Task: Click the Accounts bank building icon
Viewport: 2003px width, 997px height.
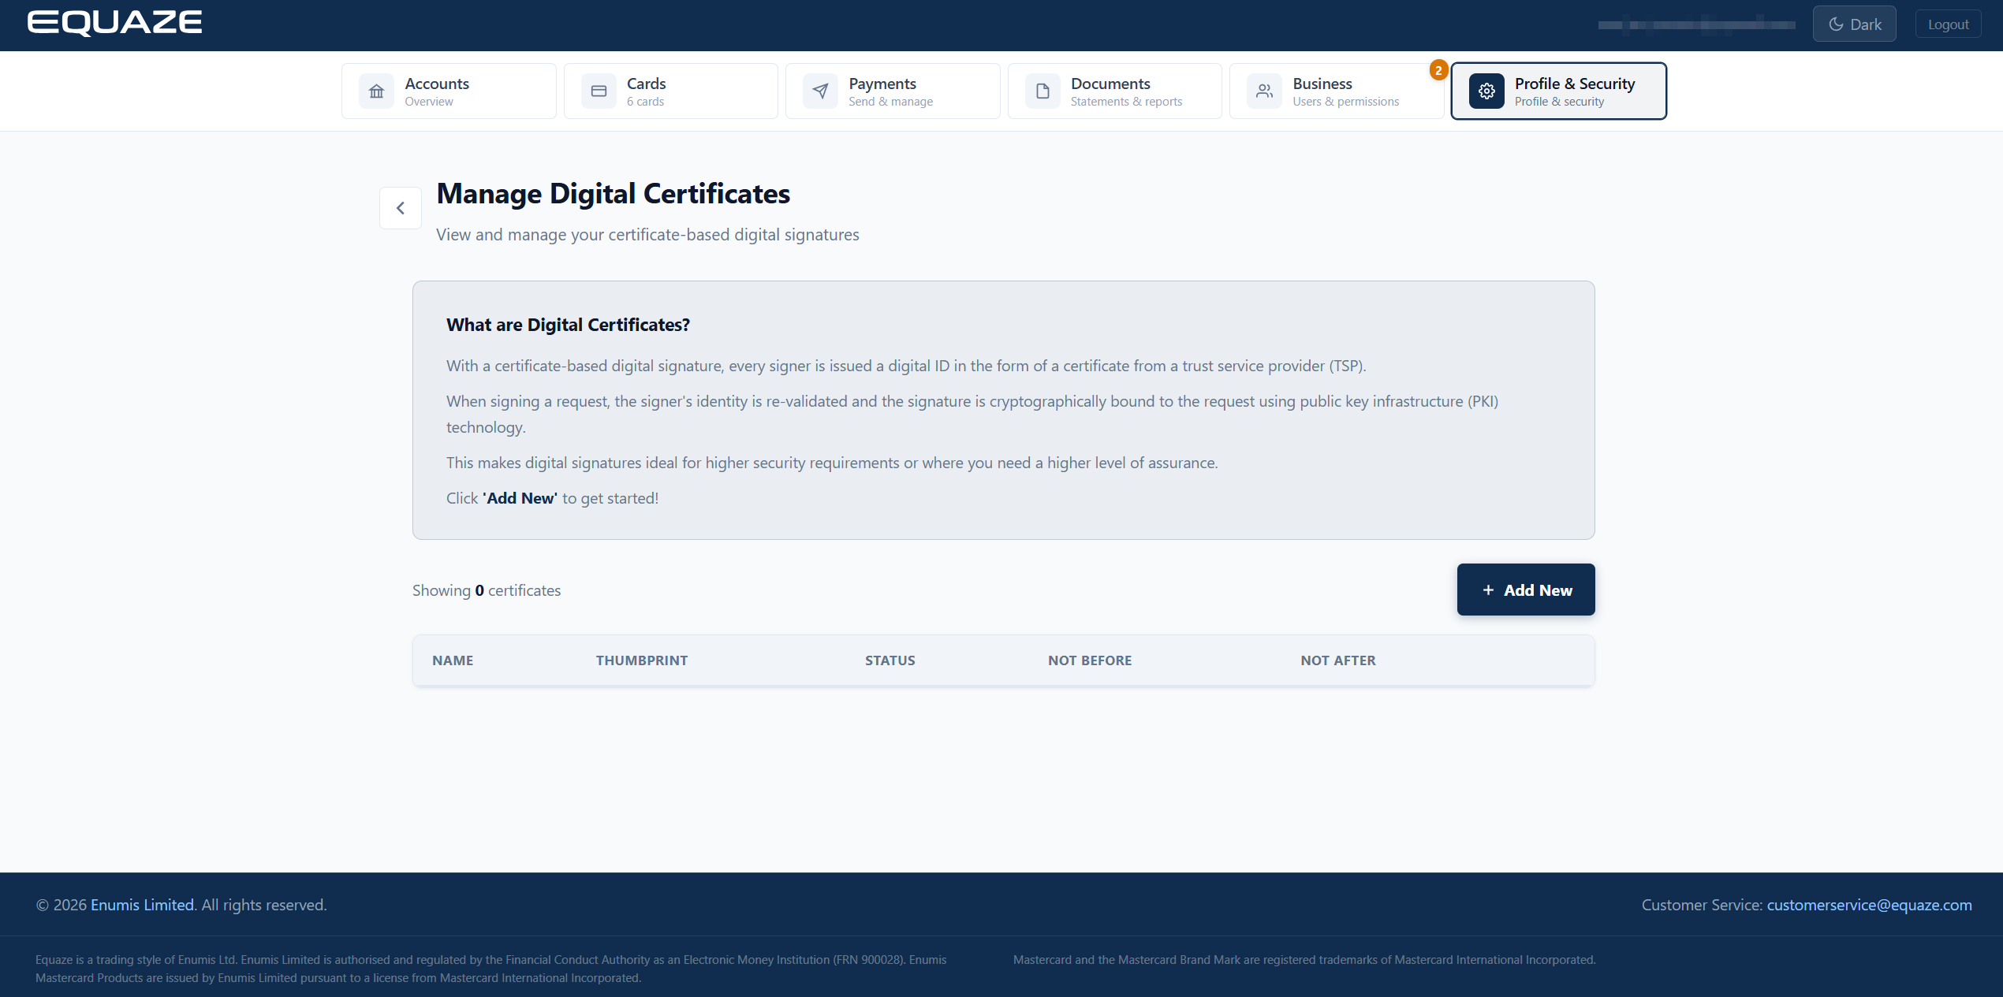Action: tap(376, 91)
